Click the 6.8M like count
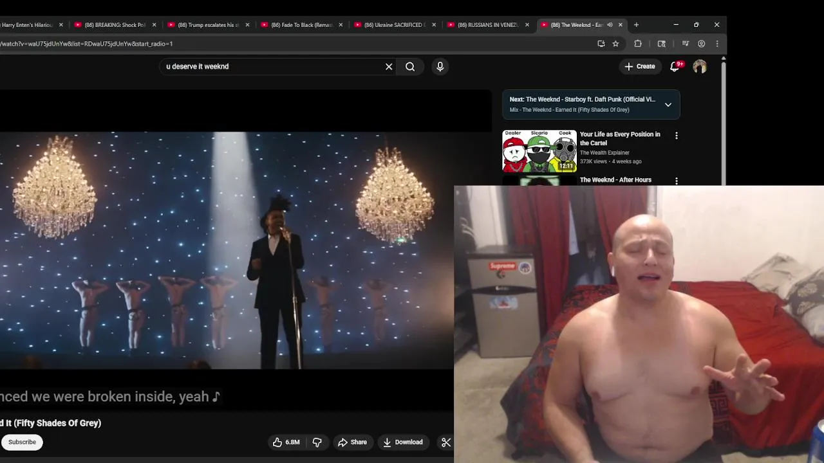 (292, 442)
